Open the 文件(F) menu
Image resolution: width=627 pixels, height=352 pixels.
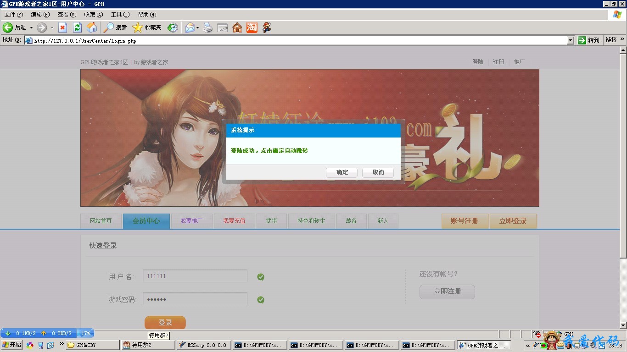[13, 15]
